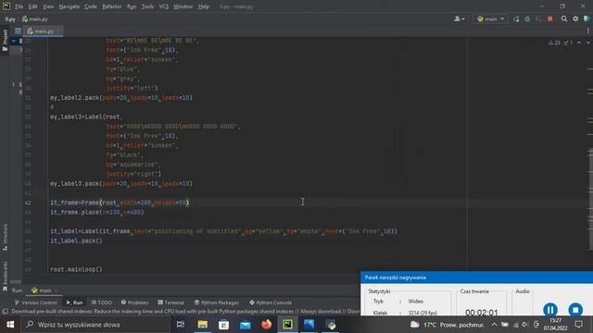Expand the lower collapsed project tree node
The width and height of the screenshot is (593, 333).
pyautogui.click(x=13, y=84)
